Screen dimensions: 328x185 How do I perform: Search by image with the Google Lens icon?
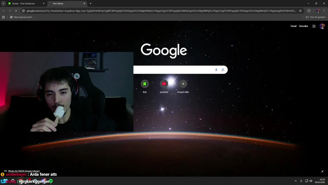point(223,70)
